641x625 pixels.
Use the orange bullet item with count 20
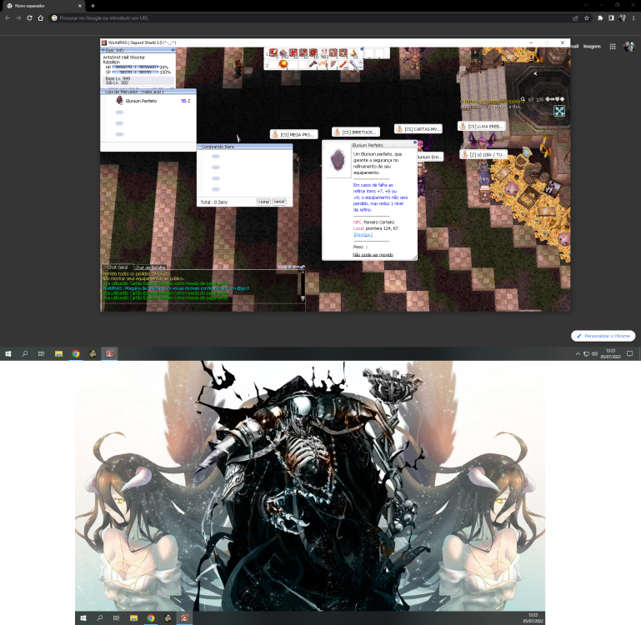point(343,64)
